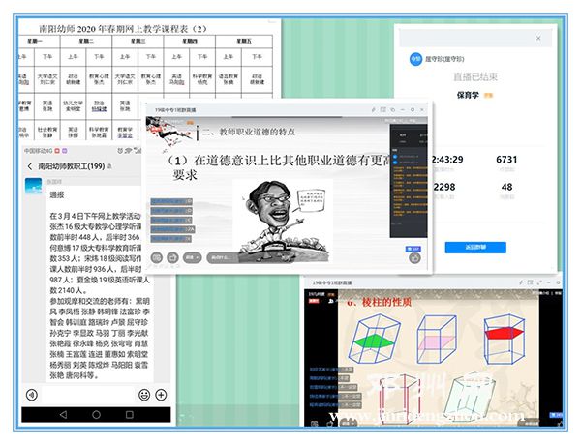Click the first round grey button under ethics slide
The image size is (581, 445).
click(157, 257)
